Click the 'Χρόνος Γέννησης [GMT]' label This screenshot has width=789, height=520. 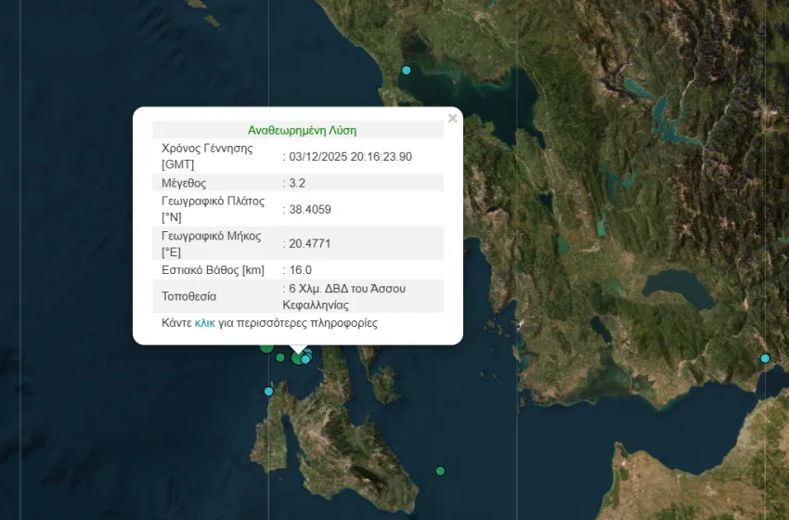[207, 156]
